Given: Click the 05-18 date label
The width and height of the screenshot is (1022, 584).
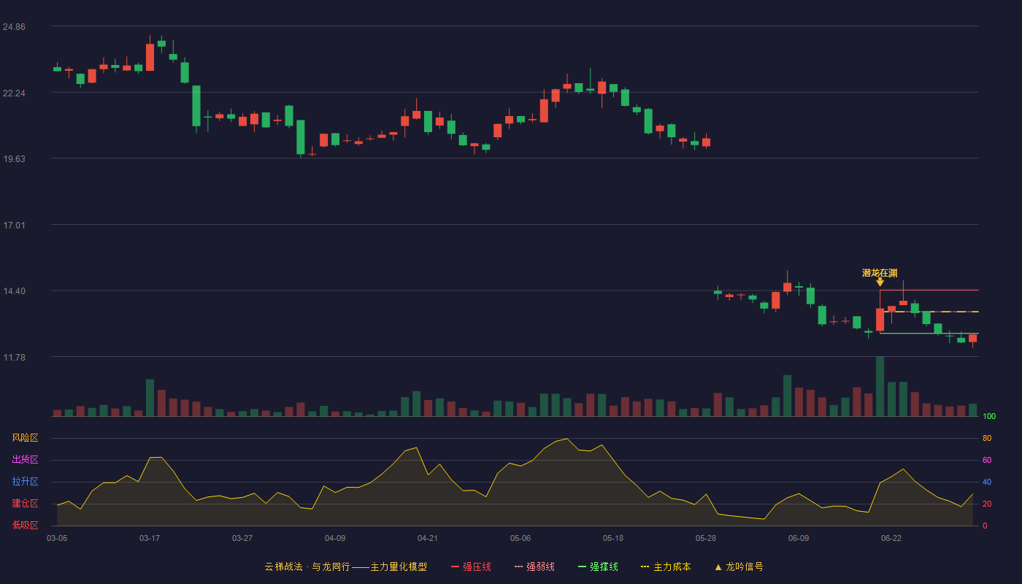Looking at the screenshot, I should (613, 538).
